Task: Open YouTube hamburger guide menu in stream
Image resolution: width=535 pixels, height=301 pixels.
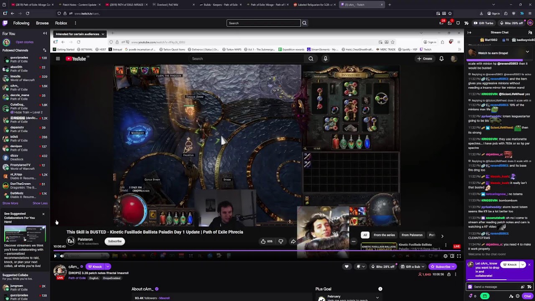Action: coord(58,59)
